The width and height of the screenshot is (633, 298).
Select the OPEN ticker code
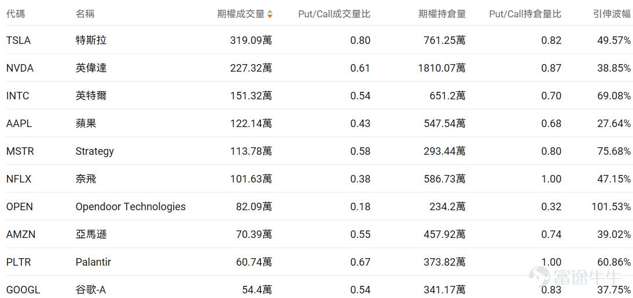[x=19, y=207]
